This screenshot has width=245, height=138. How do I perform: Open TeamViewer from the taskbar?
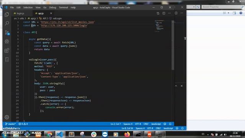[105, 135]
